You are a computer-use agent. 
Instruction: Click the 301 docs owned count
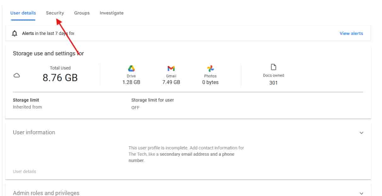tap(274, 83)
